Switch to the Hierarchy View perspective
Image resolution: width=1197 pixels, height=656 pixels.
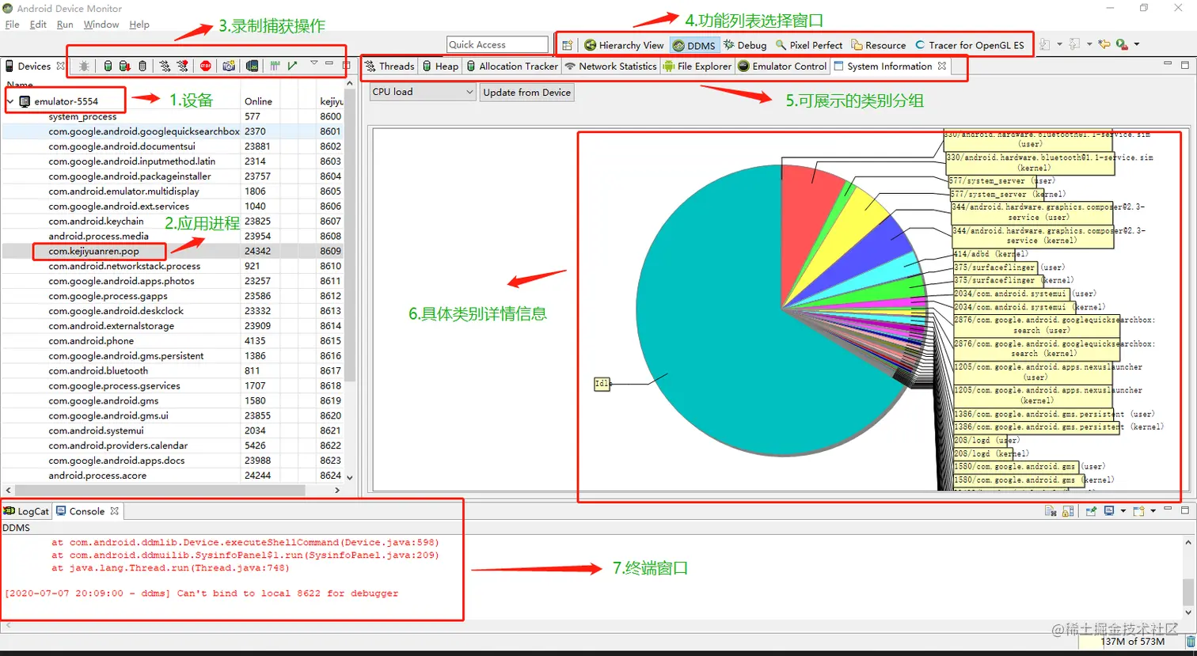(624, 45)
